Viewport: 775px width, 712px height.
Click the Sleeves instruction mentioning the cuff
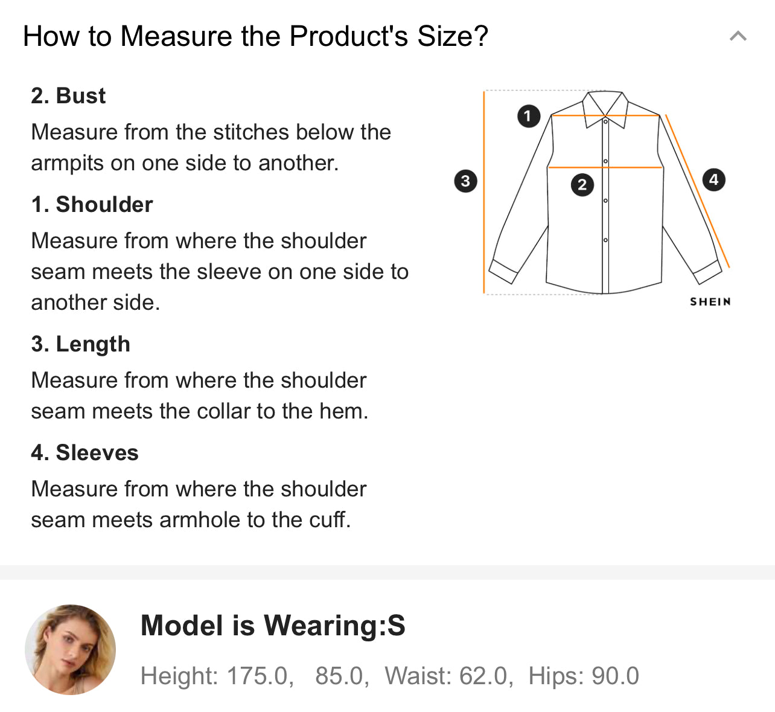199,504
